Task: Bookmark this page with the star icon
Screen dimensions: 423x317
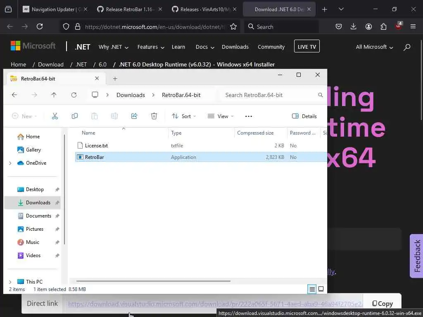Action: tap(233, 26)
